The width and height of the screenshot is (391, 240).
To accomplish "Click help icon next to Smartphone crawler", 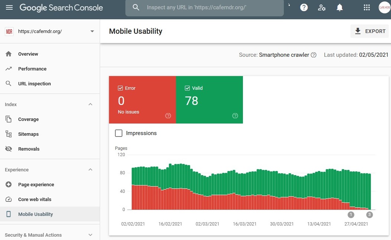I will pos(314,55).
